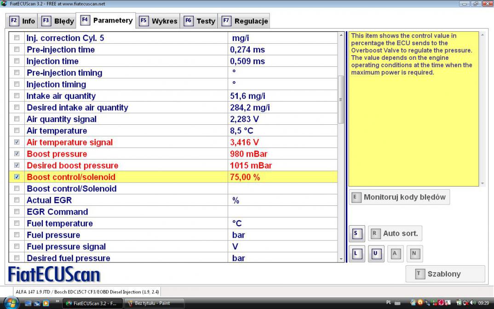The height and width of the screenshot is (309, 494).
Task: Switch to the Wykres tab
Action: pos(159,21)
